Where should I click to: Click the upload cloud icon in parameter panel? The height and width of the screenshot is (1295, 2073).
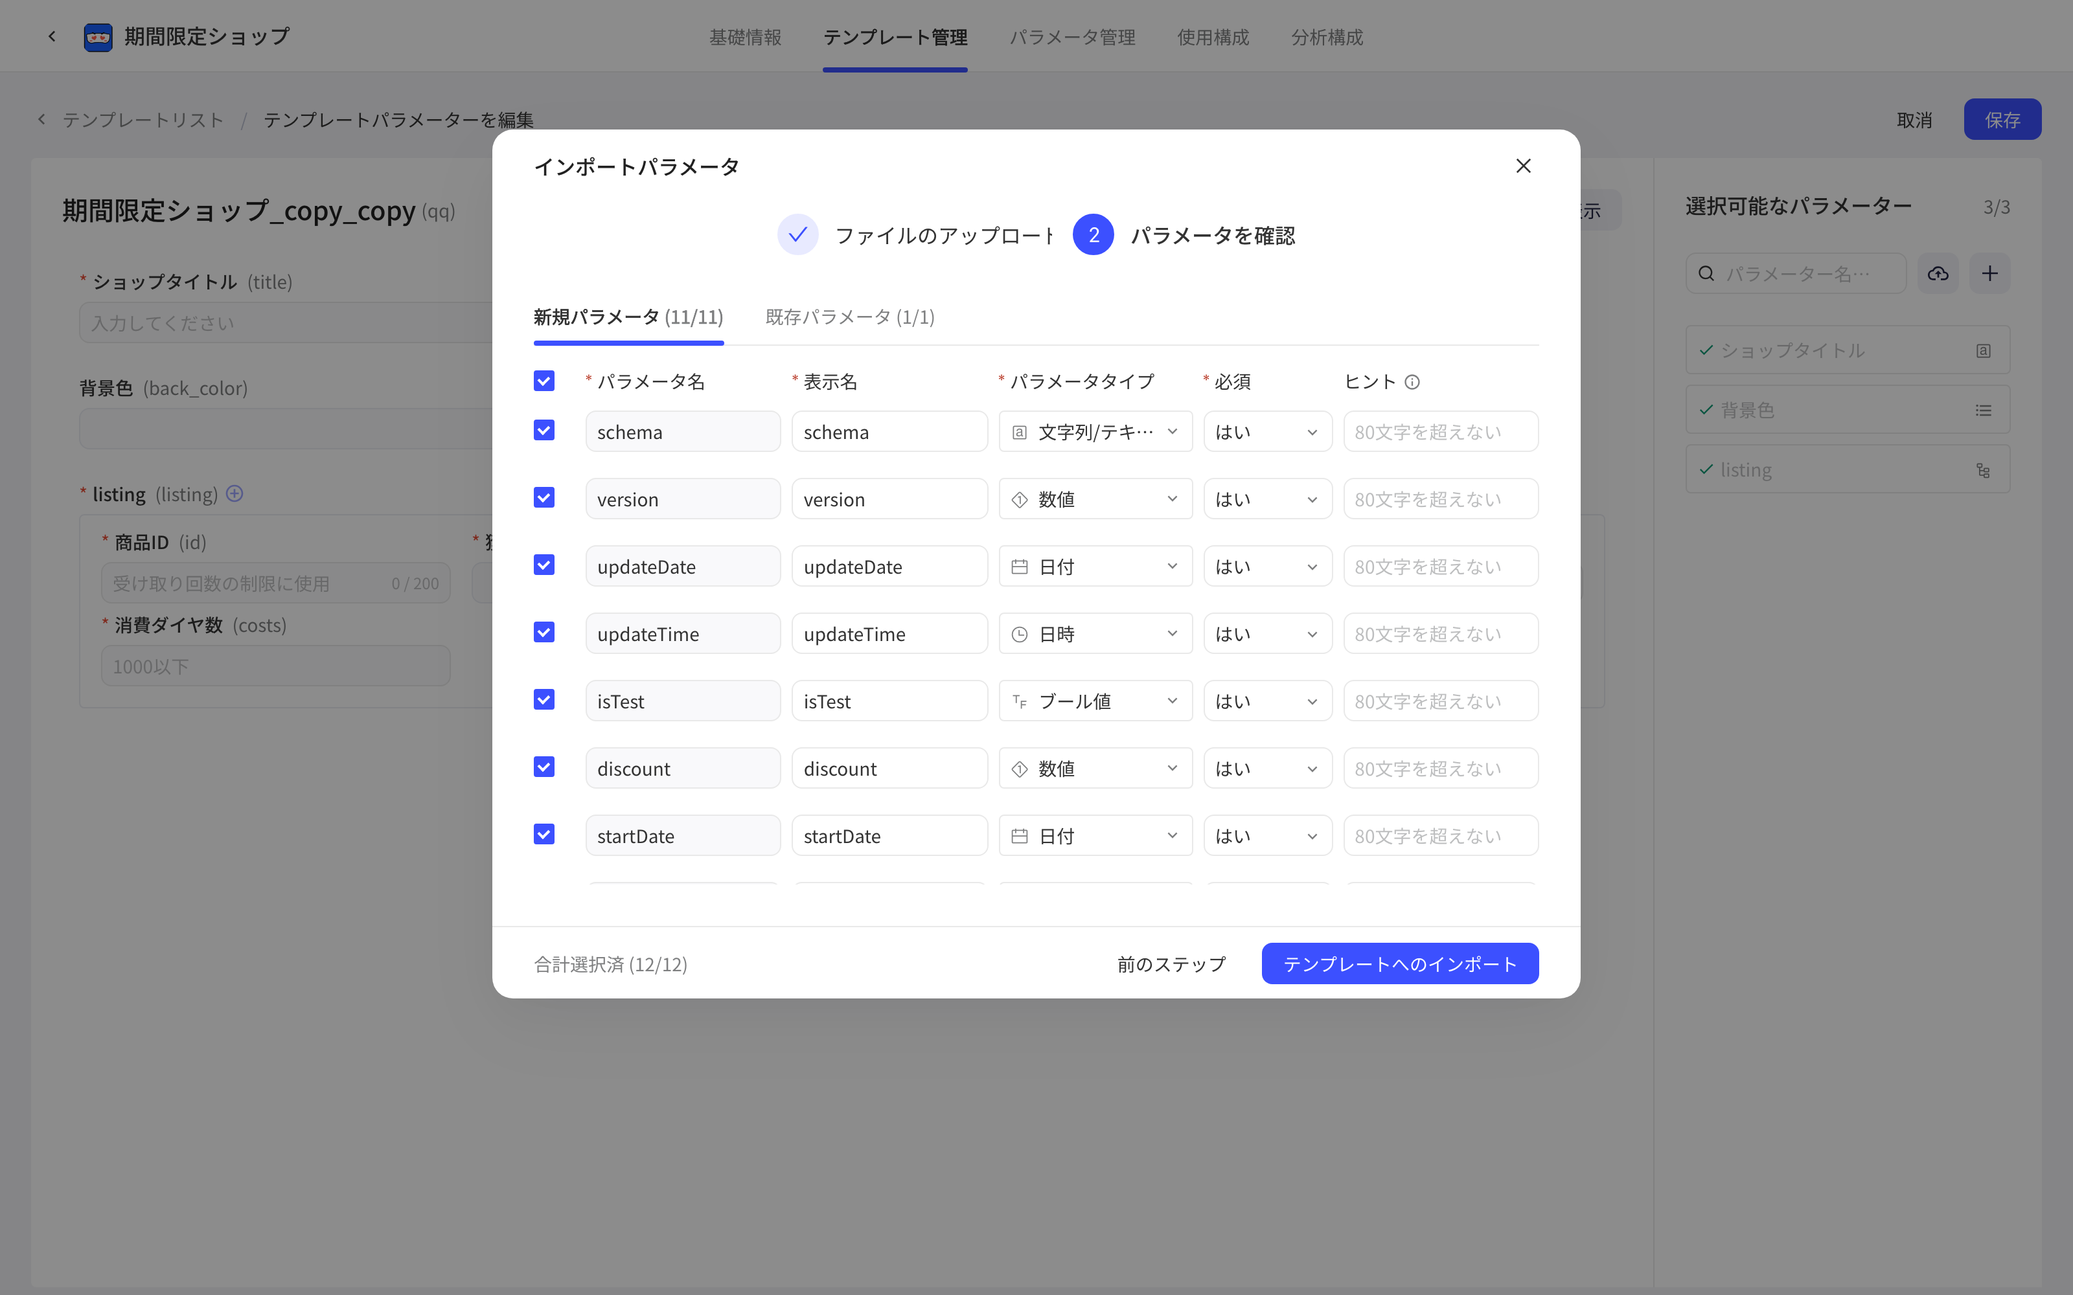click(1938, 273)
